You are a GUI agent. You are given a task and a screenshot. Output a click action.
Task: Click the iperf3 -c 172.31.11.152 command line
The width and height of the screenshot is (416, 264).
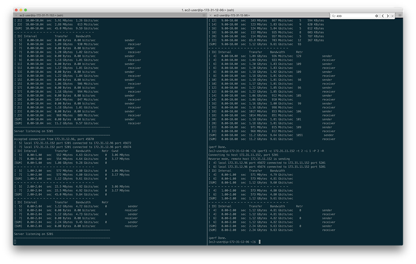click(266, 151)
